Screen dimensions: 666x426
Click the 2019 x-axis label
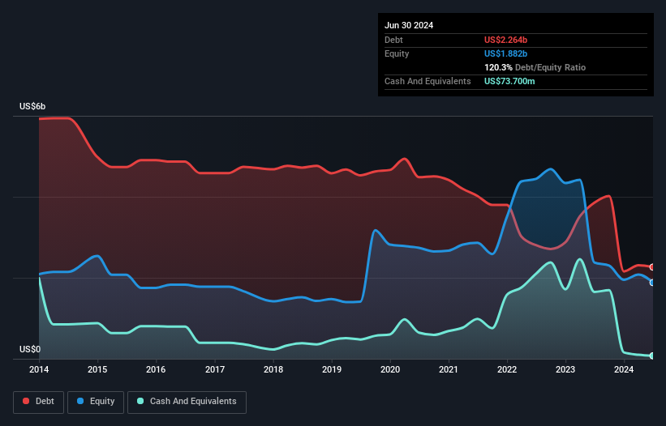[x=332, y=369]
